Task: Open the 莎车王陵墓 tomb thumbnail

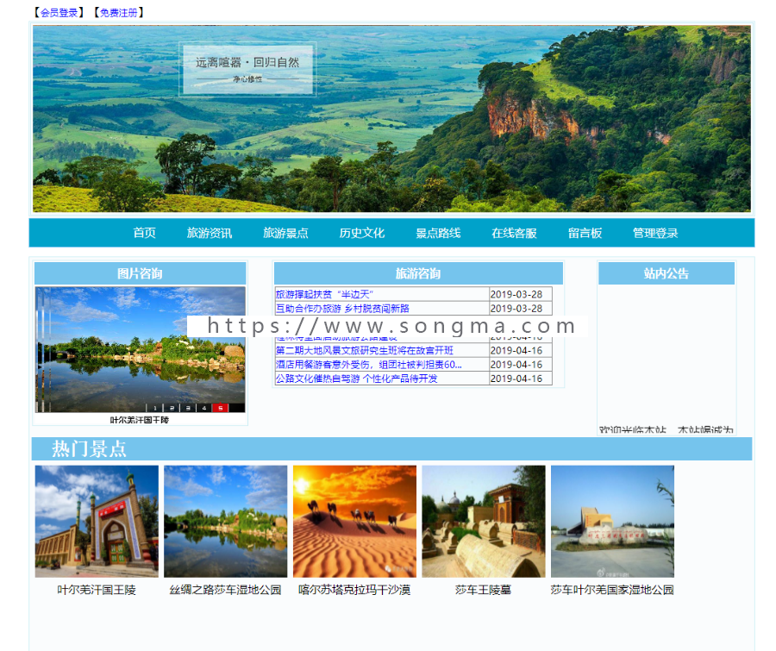Action: click(484, 522)
